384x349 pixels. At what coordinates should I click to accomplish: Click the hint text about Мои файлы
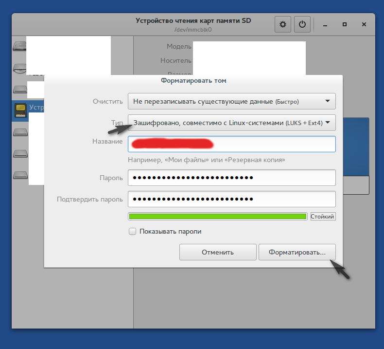click(x=207, y=160)
